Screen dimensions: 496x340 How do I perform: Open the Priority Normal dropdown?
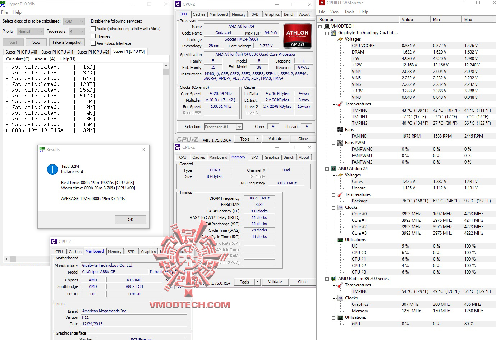pos(31,32)
